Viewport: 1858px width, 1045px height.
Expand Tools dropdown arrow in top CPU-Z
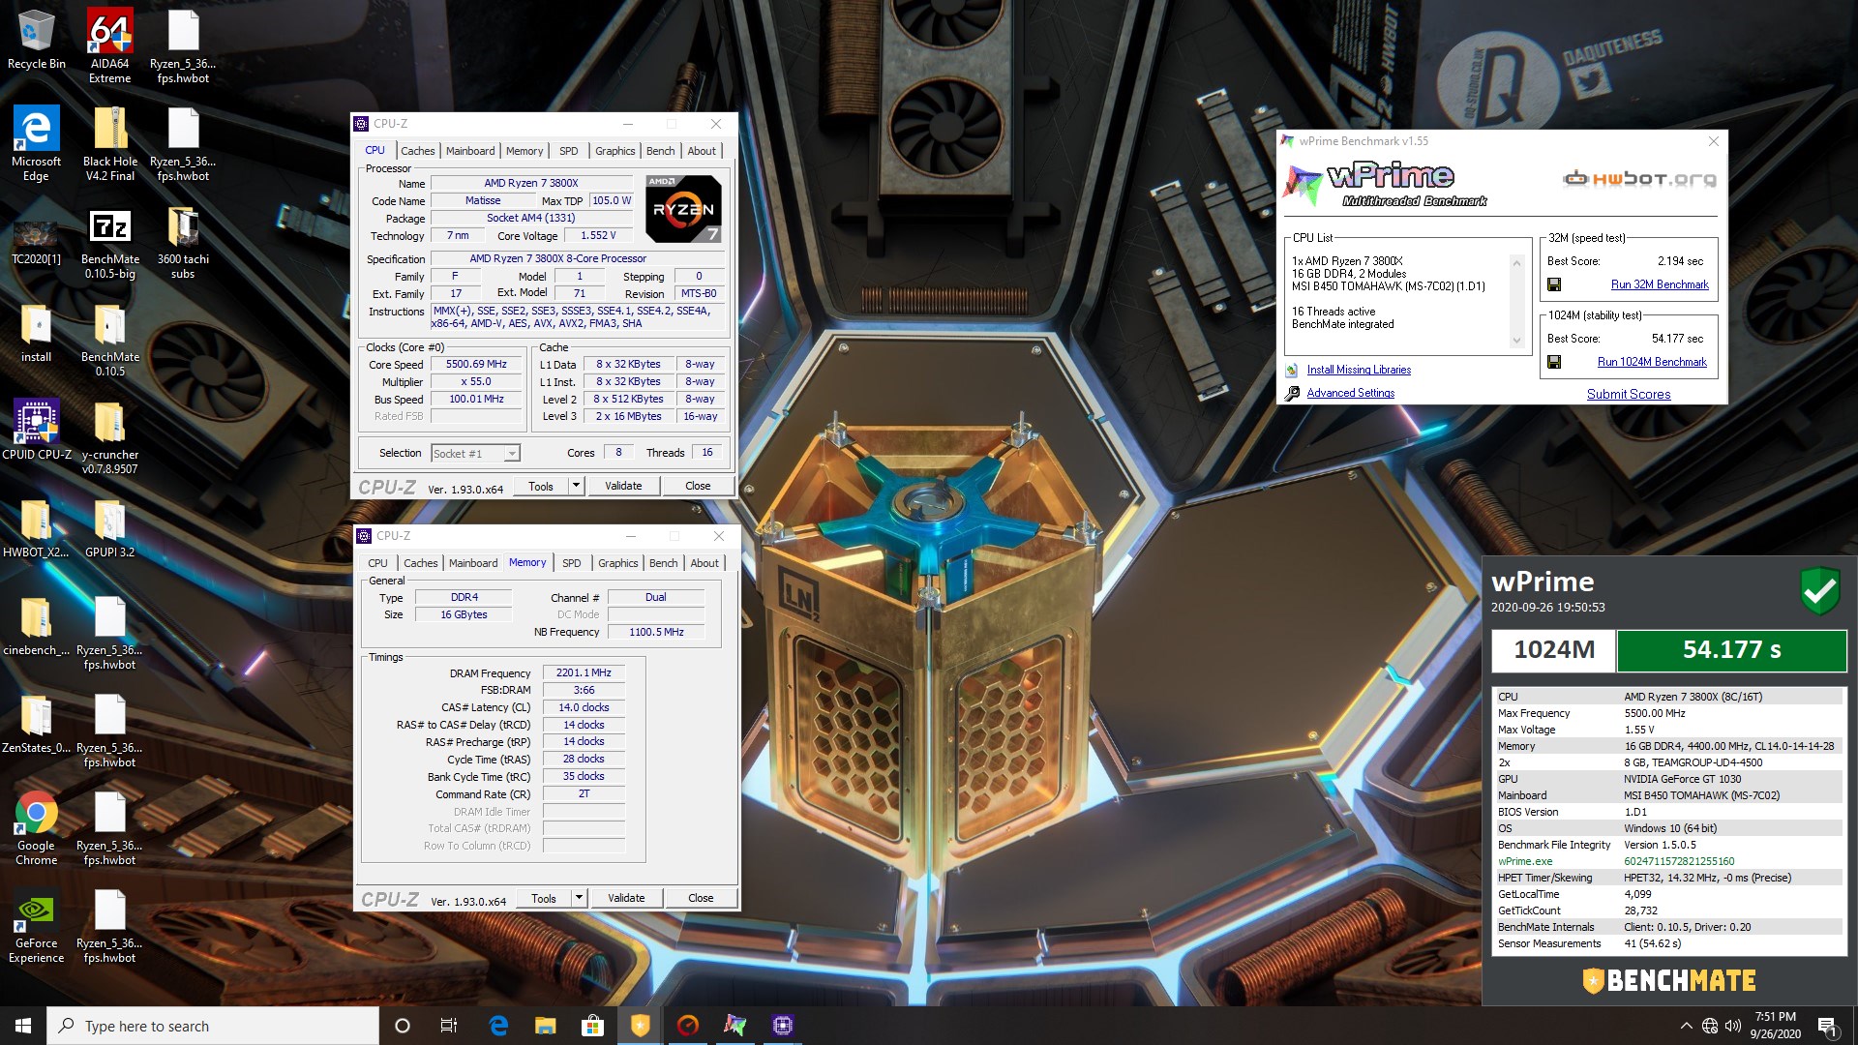[x=577, y=486]
